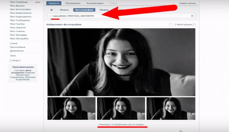Click the plus icon beside Лента
This screenshot has width=229, height=132.
click(x=52, y=10)
